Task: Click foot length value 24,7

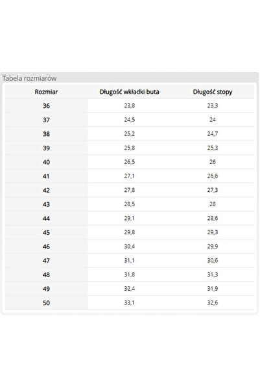Action: click(213, 134)
